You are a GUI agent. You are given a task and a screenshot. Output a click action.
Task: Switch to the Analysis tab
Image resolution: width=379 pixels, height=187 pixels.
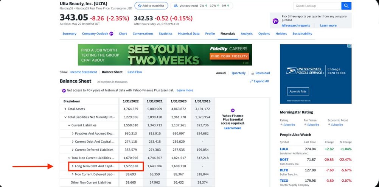(247, 34)
